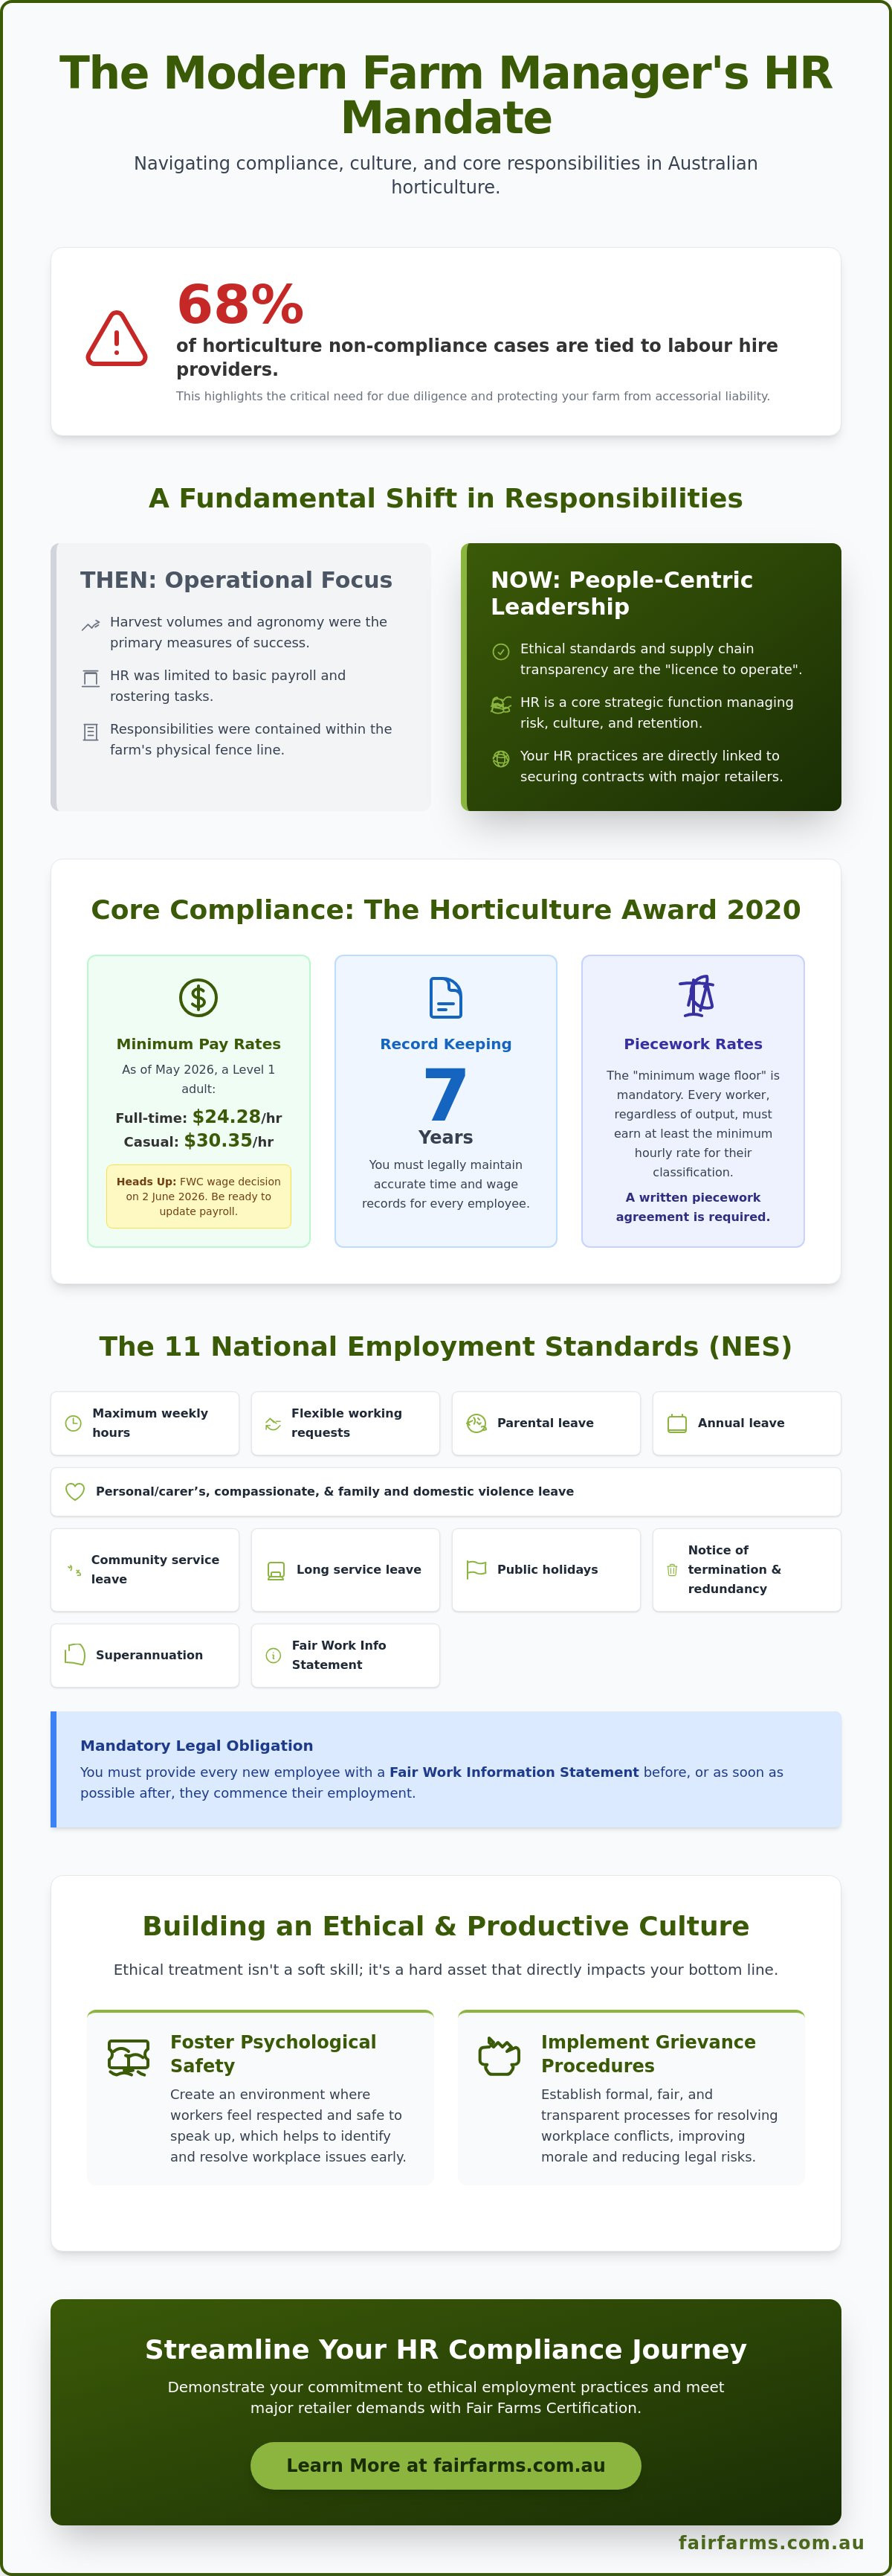This screenshot has height=2576, width=892.
Task: Click trend arrow icon beside Harvest volumes
Action: (x=90, y=625)
